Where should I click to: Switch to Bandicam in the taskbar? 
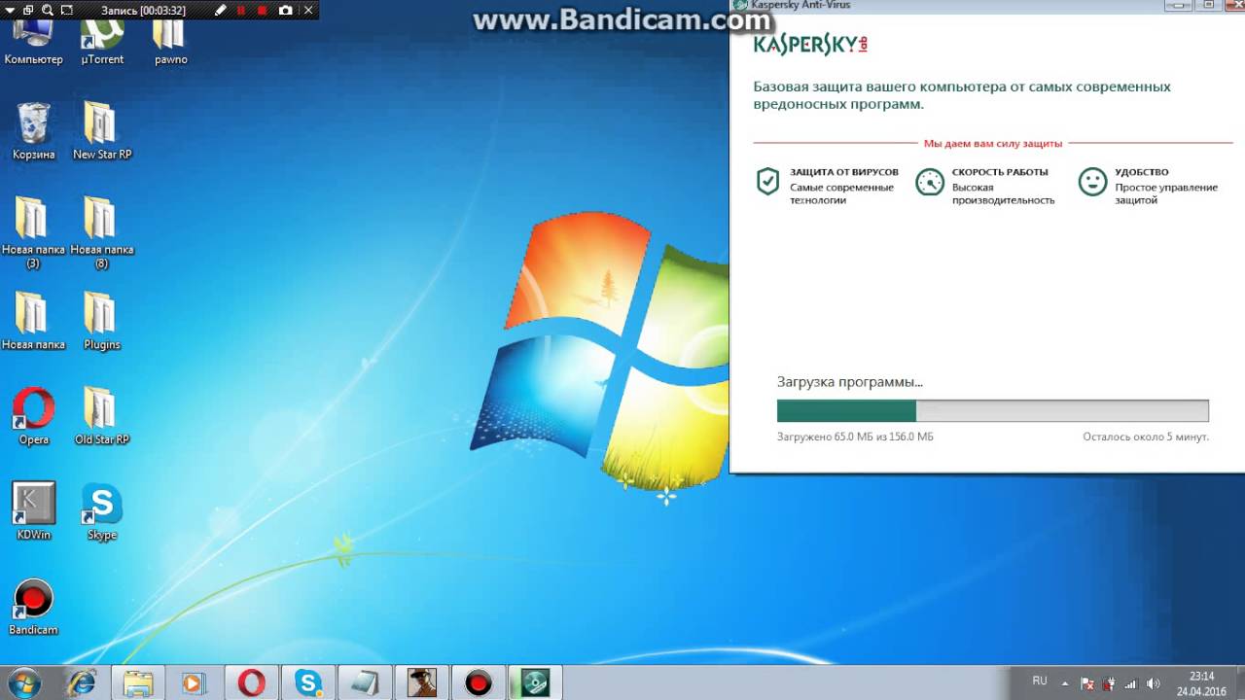click(479, 682)
